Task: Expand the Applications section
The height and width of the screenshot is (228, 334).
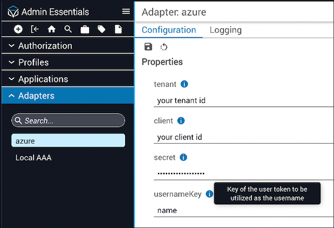Action: tap(68, 79)
